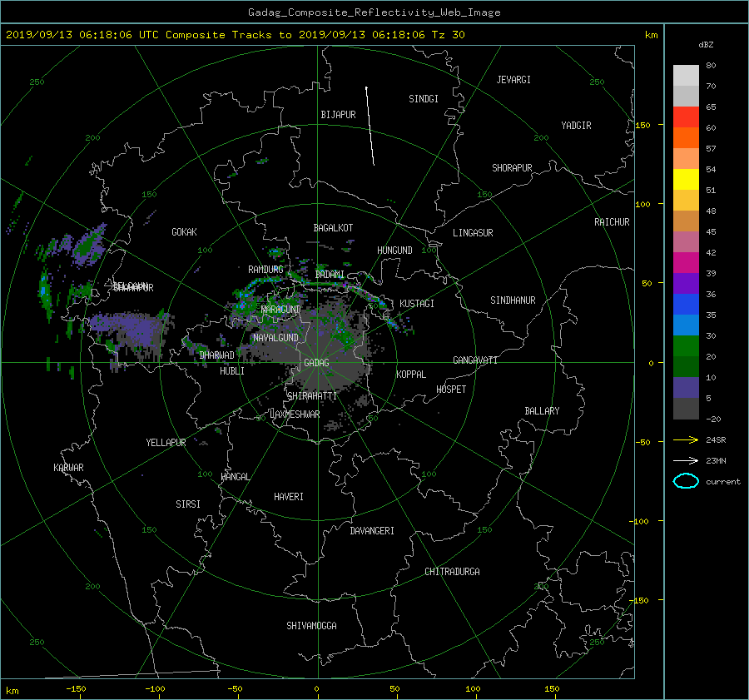Viewport: 749px width, 700px height.
Task: Click the white 23MN arrow legend icon
Action: pyautogui.click(x=686, y=460)
